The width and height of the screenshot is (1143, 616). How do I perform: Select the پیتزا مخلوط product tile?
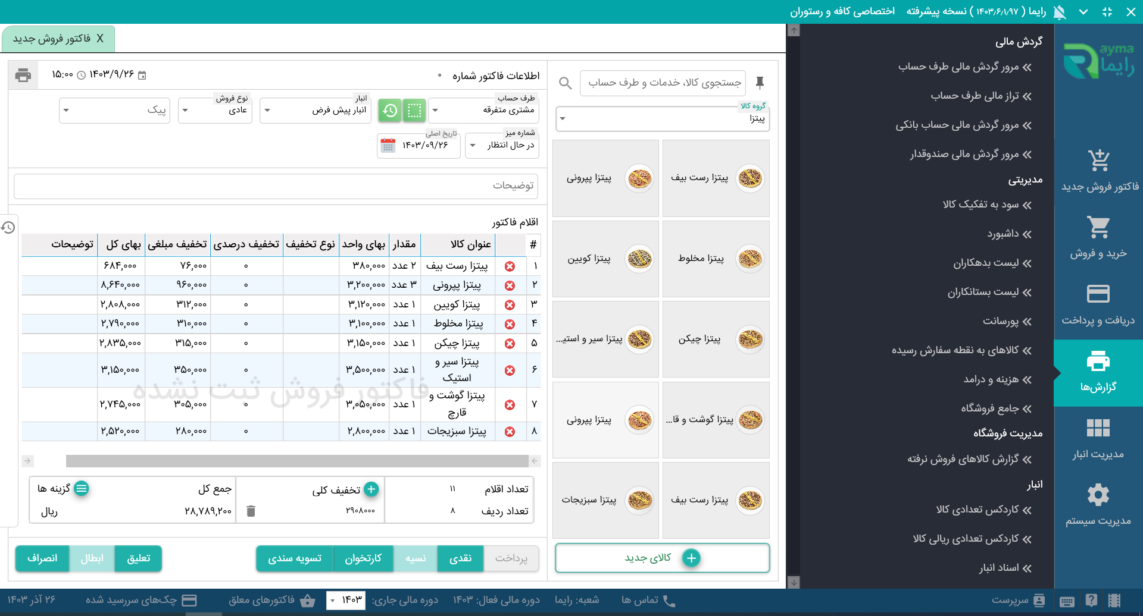(716, 259)
